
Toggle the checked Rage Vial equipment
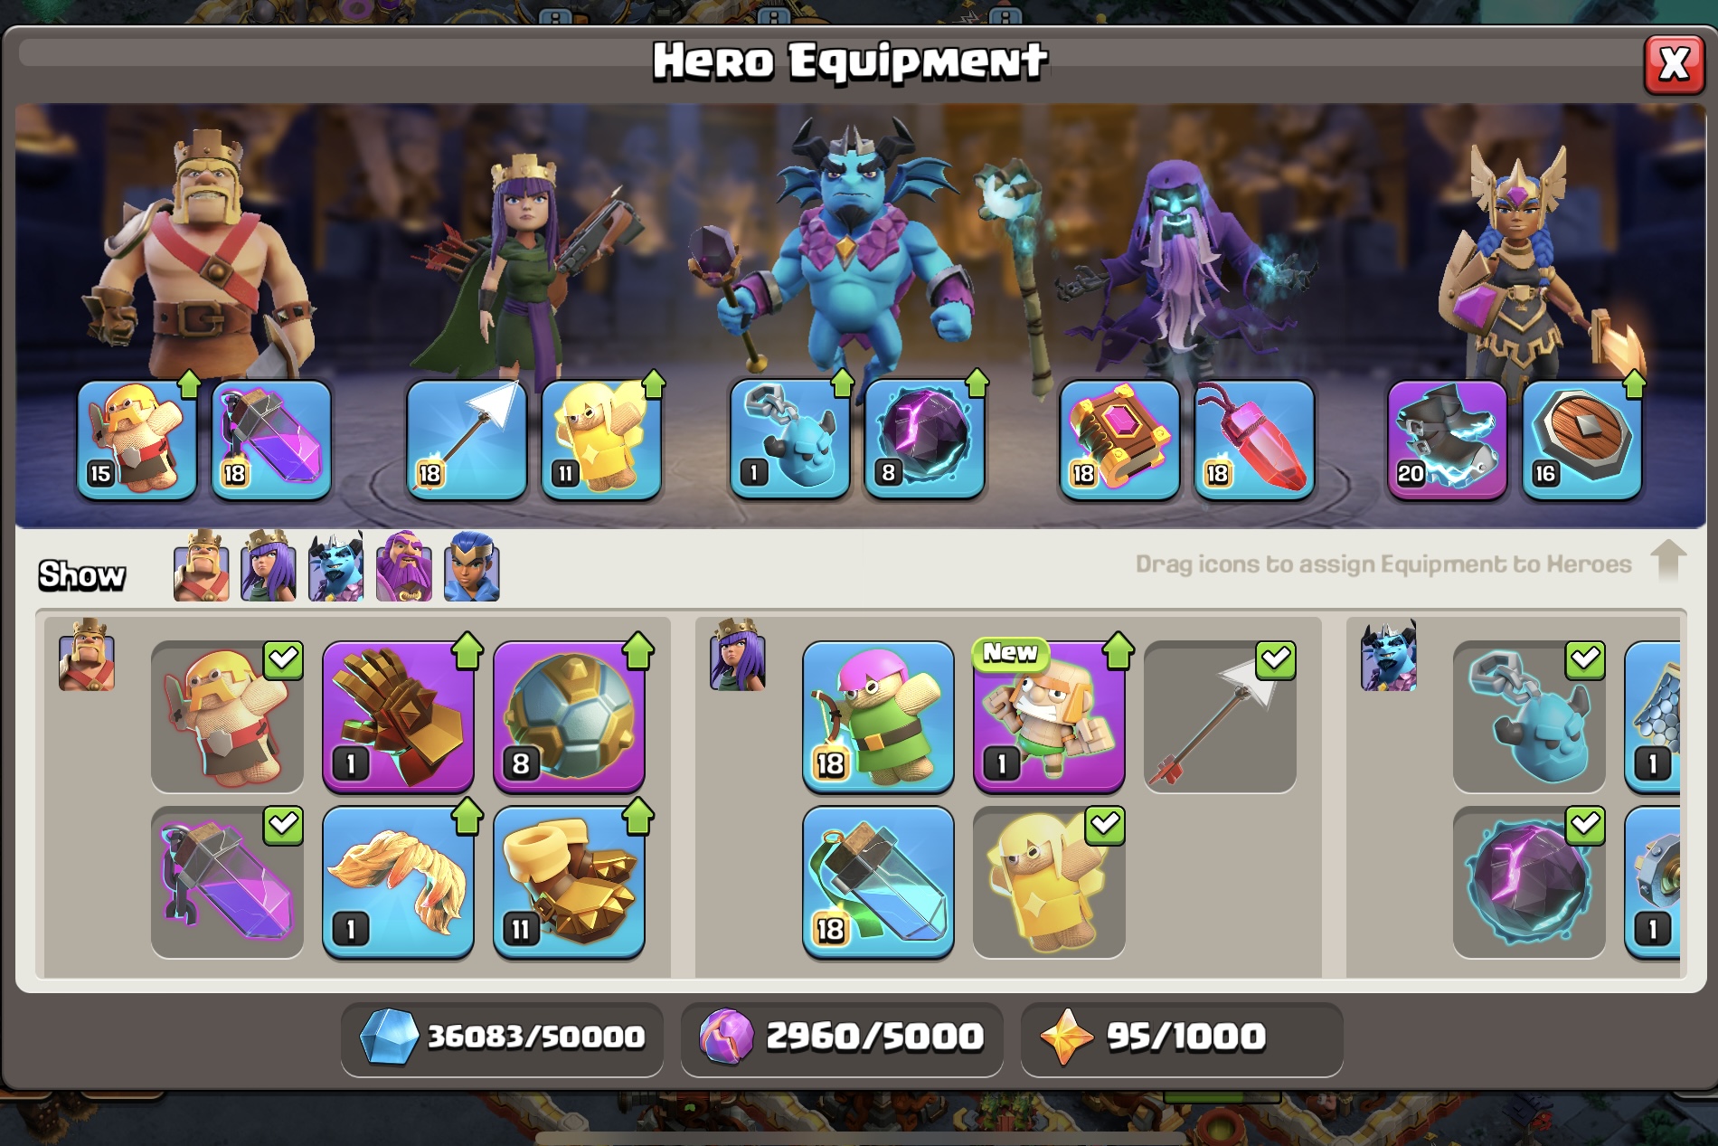pyautogui.click(x=227, y=882)
